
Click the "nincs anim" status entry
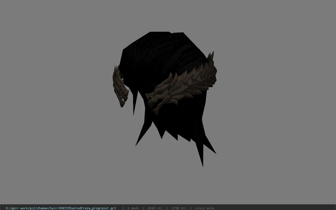(x=205, y=208)
